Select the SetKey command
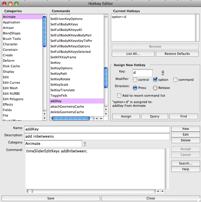 tap(77, 63)
